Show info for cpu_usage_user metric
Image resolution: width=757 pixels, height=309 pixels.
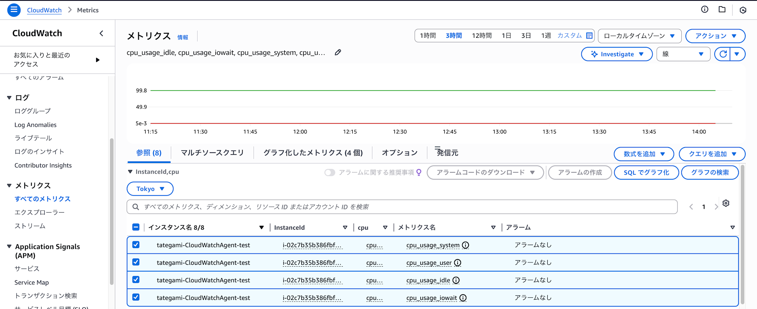(458, 262)
